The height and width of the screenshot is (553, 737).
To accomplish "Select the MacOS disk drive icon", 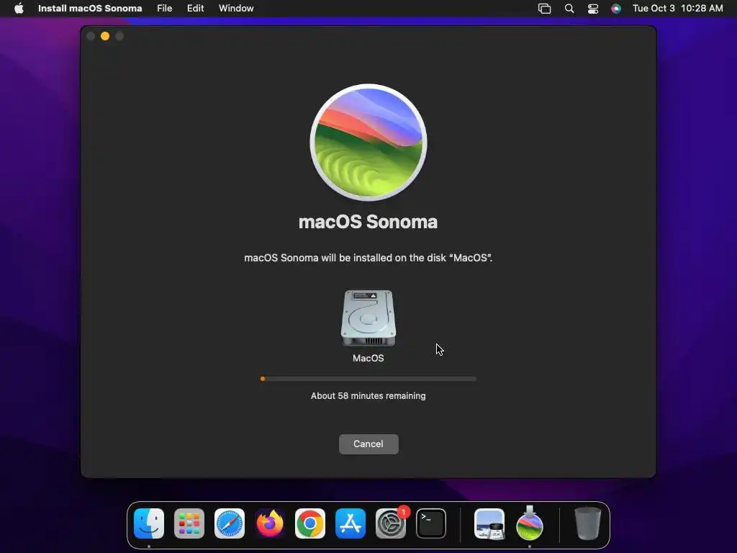I will (x=368, y=318).
